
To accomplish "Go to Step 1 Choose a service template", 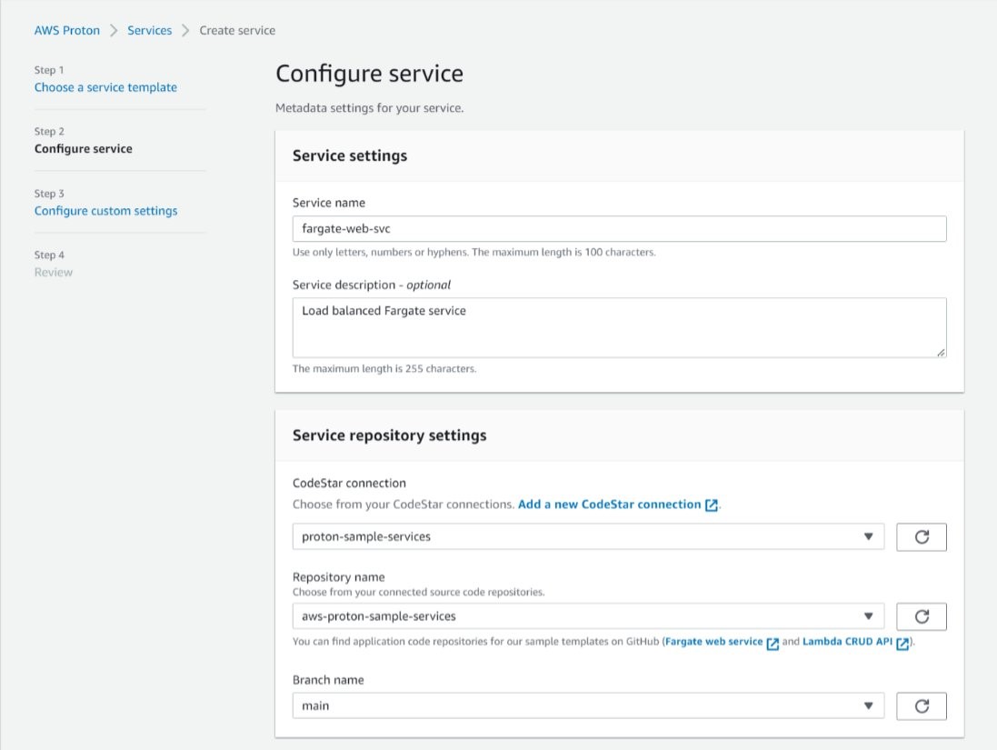I will 105,87.
